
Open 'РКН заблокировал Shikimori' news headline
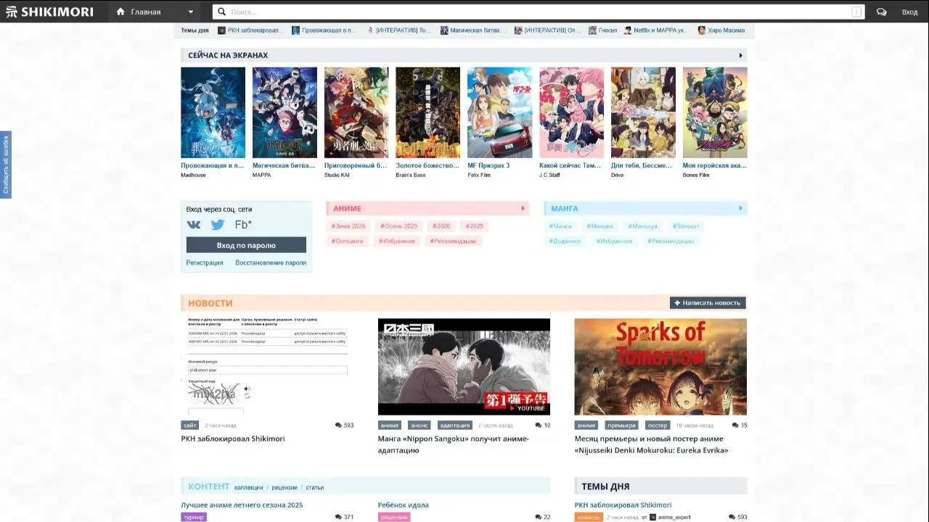coord(233,439)
